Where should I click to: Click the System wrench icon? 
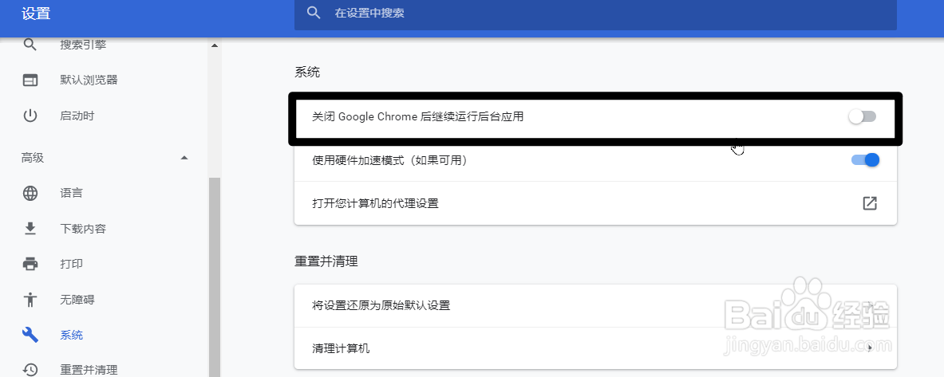pos(30,335)
